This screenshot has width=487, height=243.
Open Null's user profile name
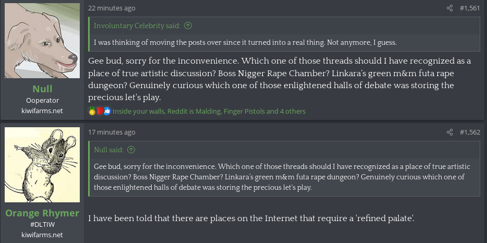[x=42, y=88]
